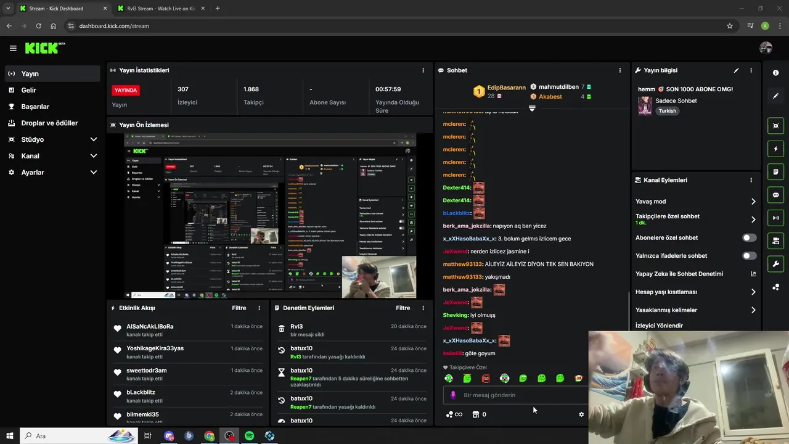This screenshot has height=444, width=789.
Task: Expand Yasaklanmış kelimeler arrow
Action: point(753,310)
